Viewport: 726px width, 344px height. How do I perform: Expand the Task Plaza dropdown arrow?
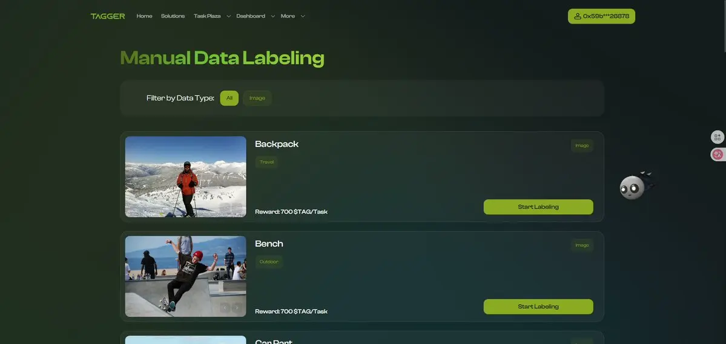(x=228, y=17)
